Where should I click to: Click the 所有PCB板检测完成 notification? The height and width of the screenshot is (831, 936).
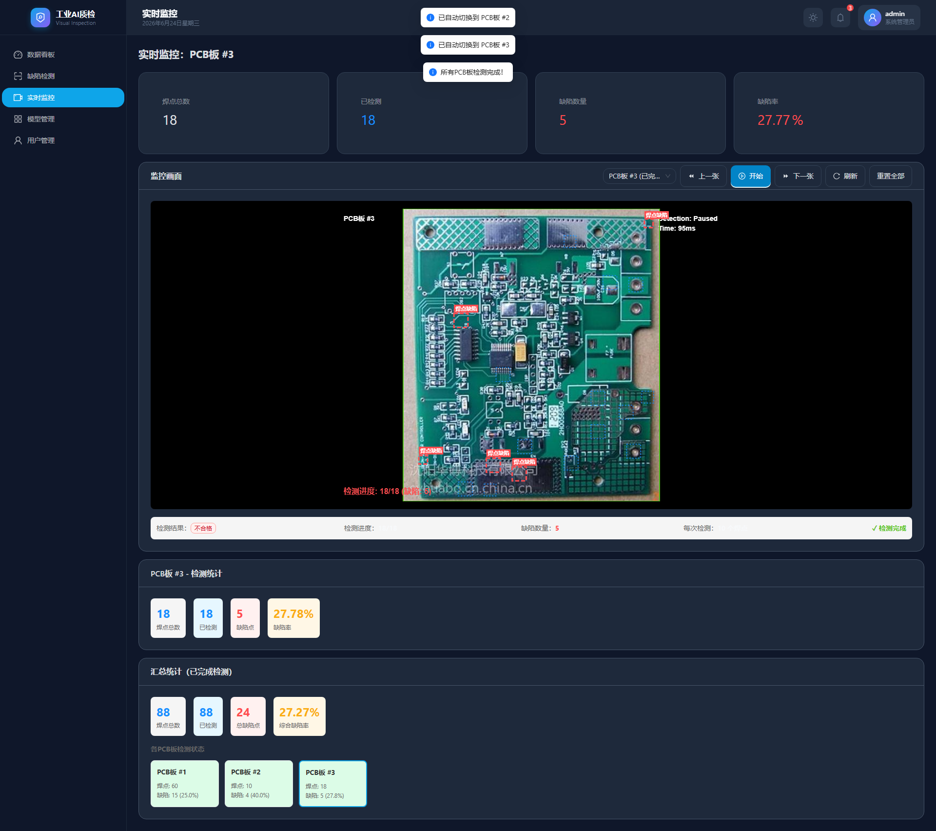[468, 72]
